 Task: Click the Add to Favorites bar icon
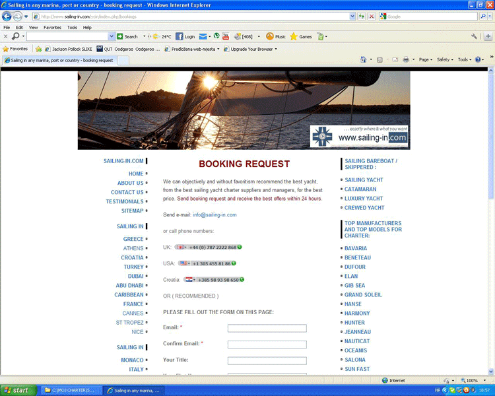pyautogui.click(x=38, y=49)
